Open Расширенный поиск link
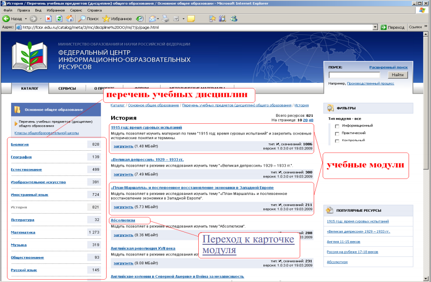 [388, 67]
